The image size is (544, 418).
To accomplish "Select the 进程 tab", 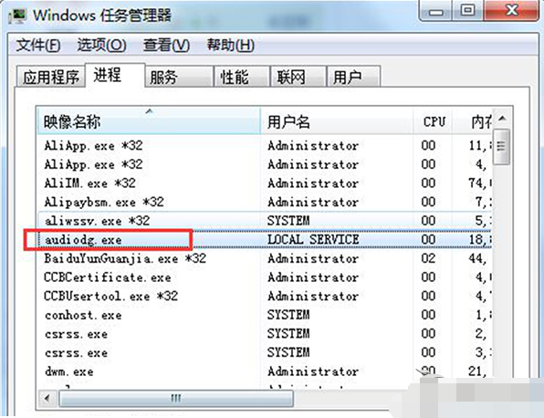I will [115, 75].
